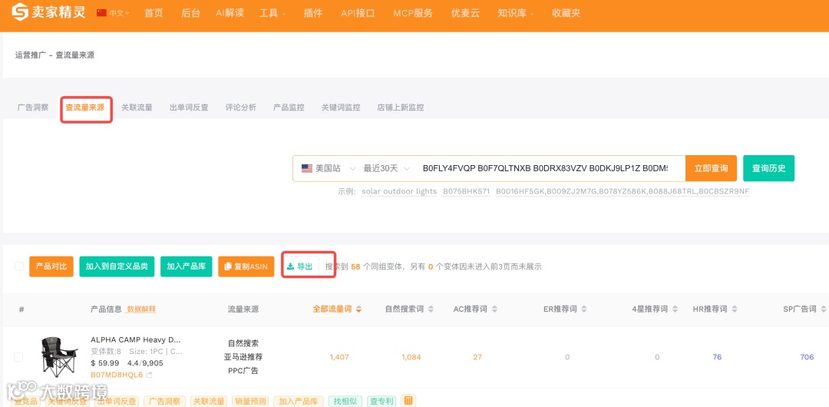
Task: Click the calculator icon below the product row
Action: [407, 401]
